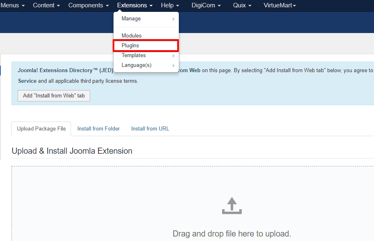
Task: Click the Templates submenu arrow icon
Action: coord(174,56)
